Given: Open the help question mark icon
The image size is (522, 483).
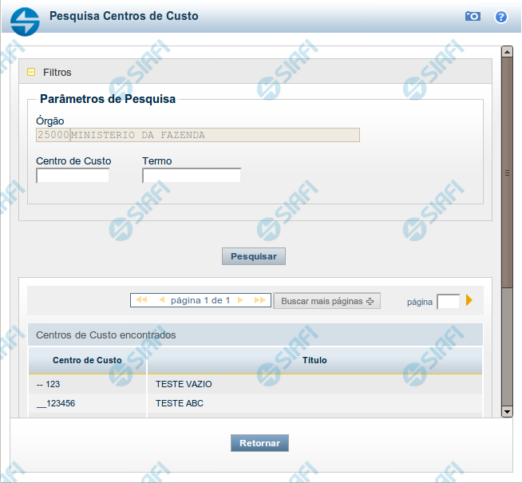Looking at the screenshot, I should (501, 16).
